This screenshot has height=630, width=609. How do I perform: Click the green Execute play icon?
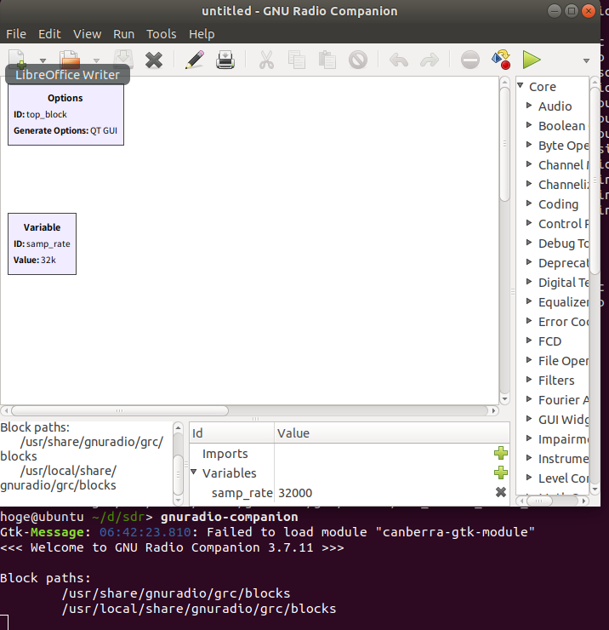click(x=532, y=60)
